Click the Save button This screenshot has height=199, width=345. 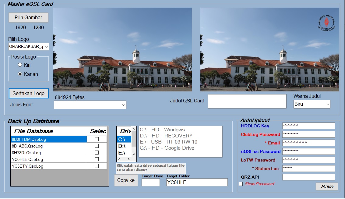click(327, 187)
